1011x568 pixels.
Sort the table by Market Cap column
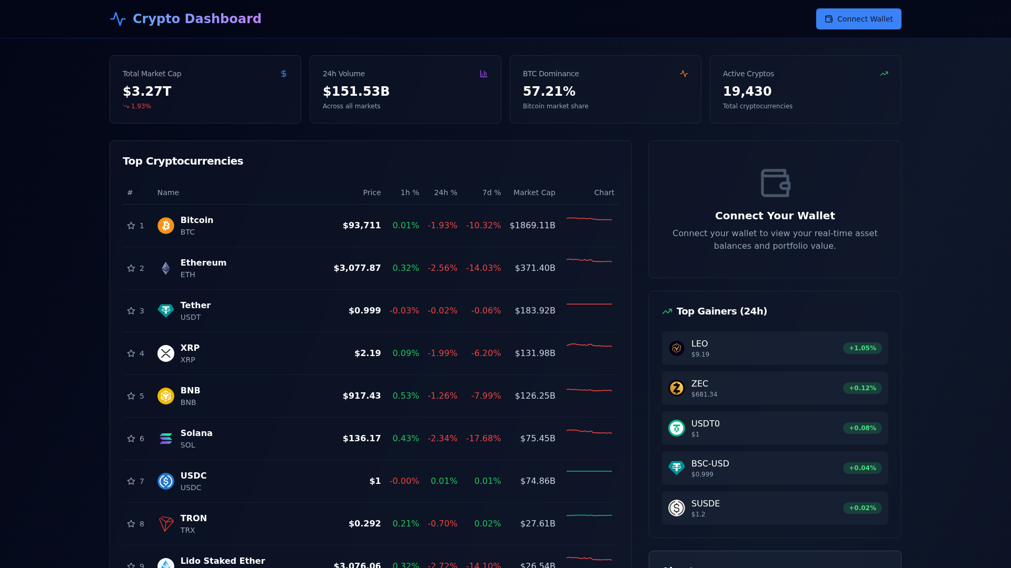(x=534, y=192)
